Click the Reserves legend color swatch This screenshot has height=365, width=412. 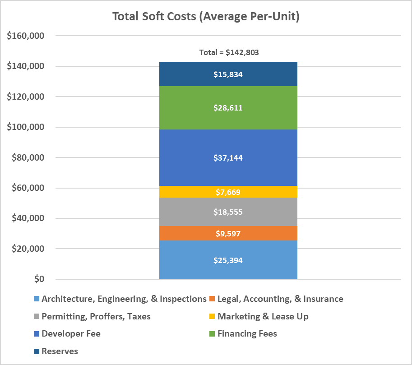pyautogui.click(x=37, y=351)
